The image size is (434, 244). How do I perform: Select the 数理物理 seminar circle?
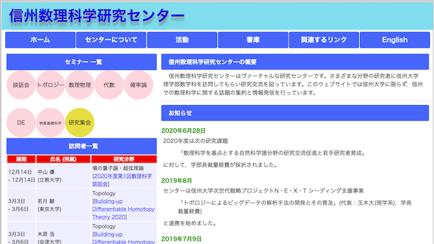click(x=80, y=85)
